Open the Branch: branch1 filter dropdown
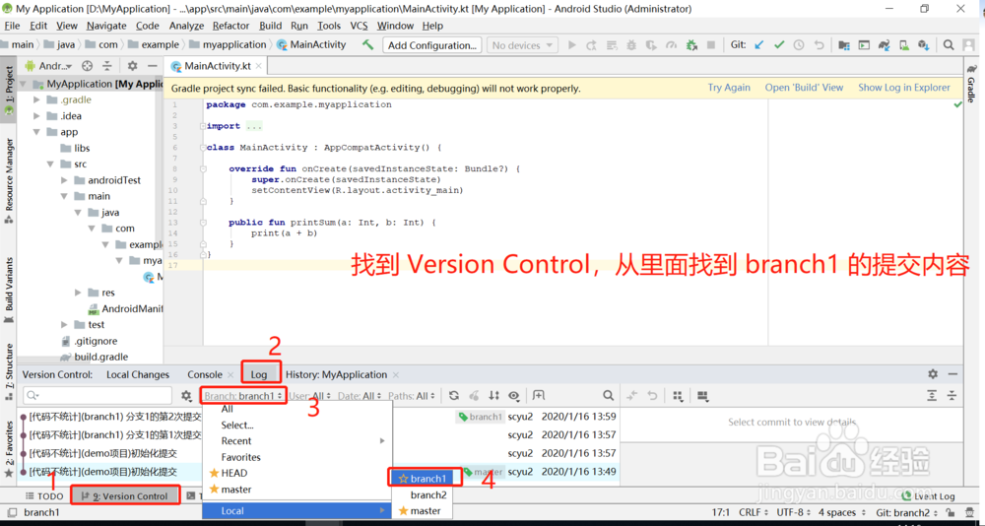 pos(243,396)
